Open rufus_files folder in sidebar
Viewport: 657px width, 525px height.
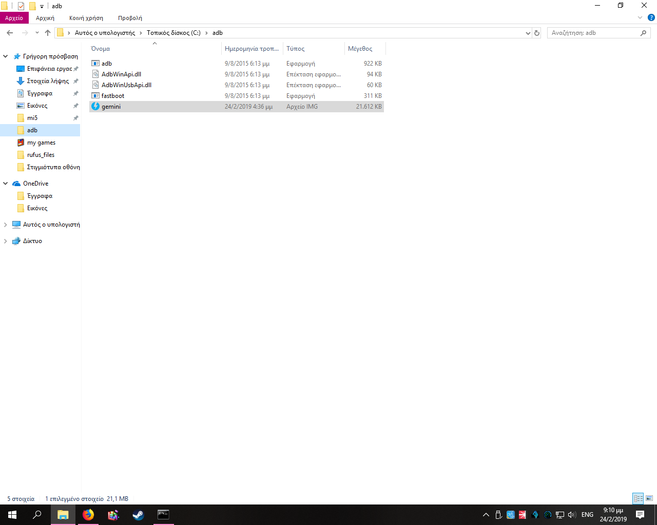coord(41,155)
